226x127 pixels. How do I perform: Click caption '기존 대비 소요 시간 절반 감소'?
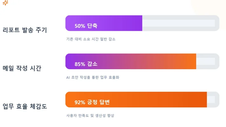91,39
